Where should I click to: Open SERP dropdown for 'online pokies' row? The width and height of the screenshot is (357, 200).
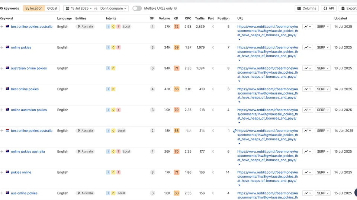point(323,47)
